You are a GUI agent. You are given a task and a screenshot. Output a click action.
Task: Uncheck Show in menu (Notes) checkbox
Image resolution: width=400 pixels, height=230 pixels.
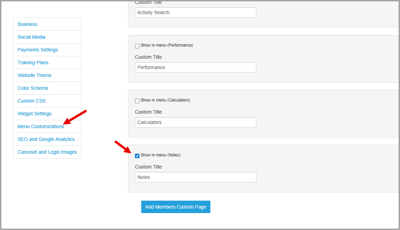(137, 156)
